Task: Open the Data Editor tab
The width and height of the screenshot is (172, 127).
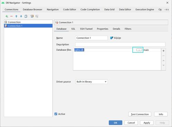Action: (x=125, y=10)
